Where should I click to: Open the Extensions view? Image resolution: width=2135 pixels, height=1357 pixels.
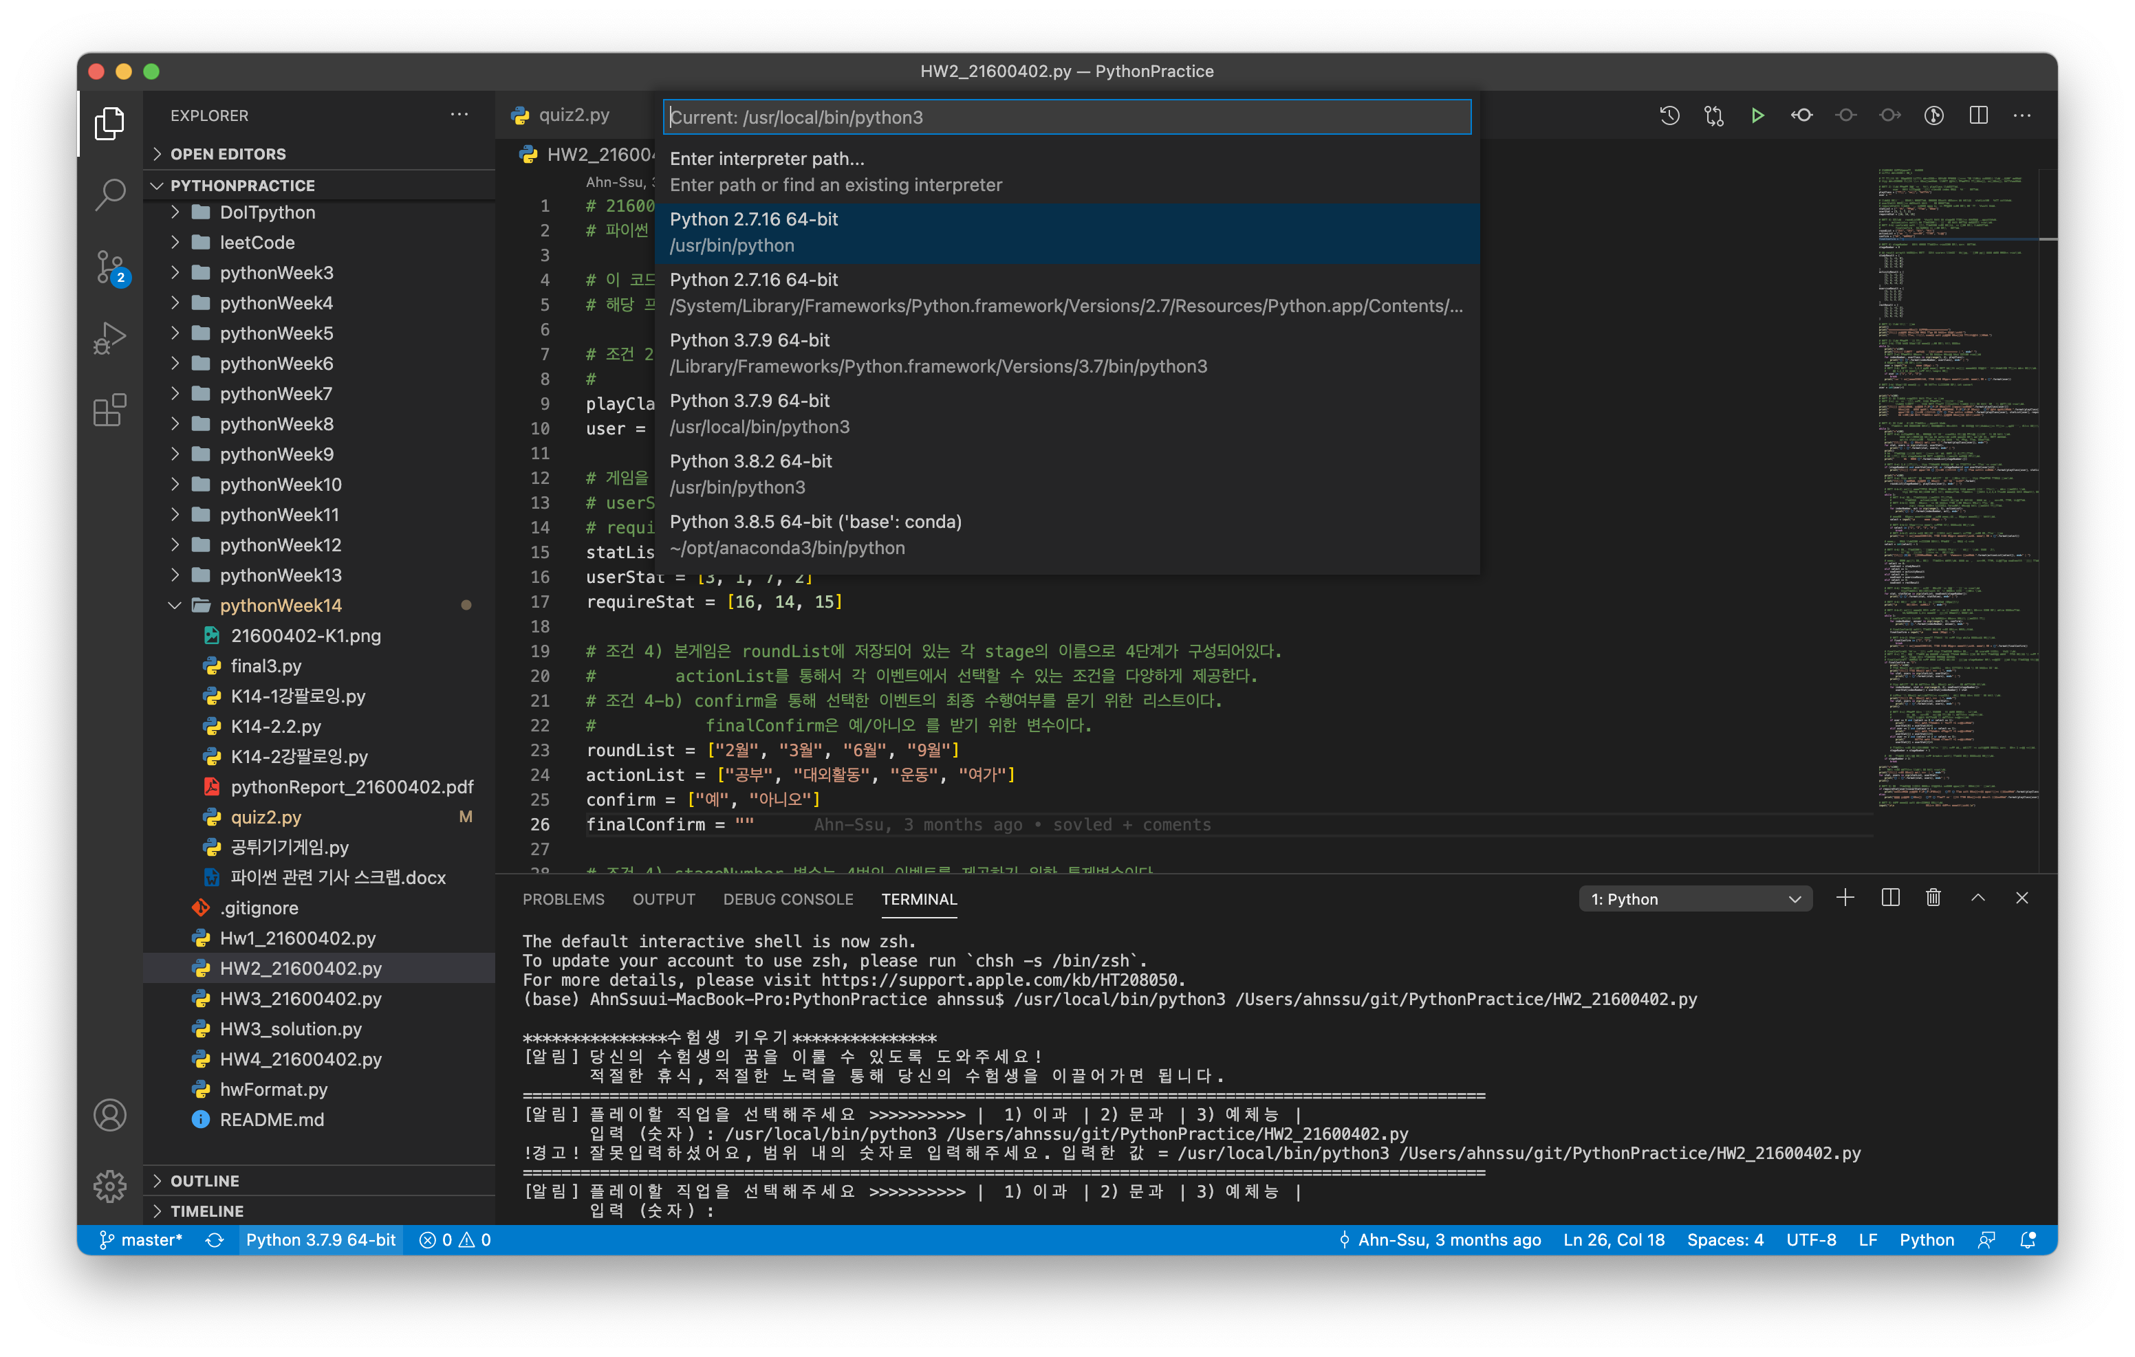pyautogui.click(x=110, y=410)
